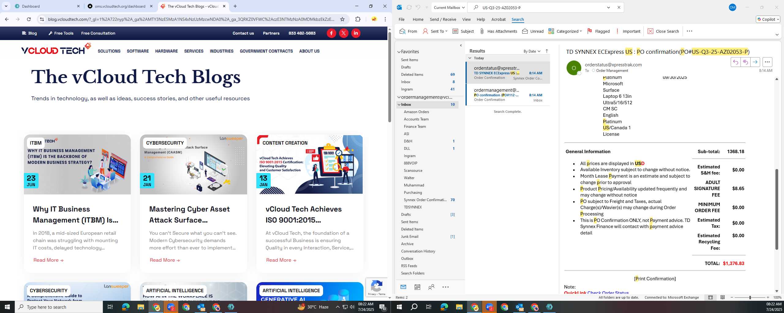
Task: Switch to Outlook Calendar view
Action: (x=417, y=287)
